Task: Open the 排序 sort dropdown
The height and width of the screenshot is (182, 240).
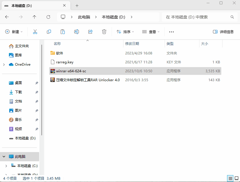Action: pyautogui.click(x=124, y=32)
